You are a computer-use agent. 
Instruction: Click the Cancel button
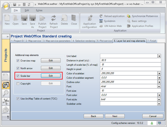click(x=153, y=116)
